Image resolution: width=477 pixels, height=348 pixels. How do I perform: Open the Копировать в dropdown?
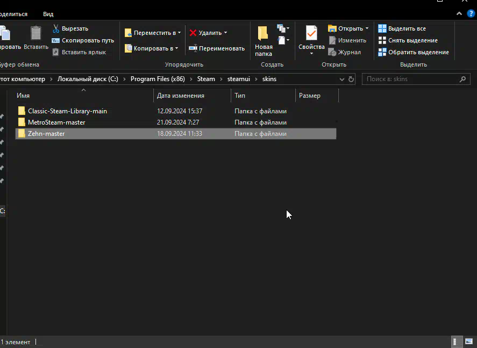tap(152, 48)
